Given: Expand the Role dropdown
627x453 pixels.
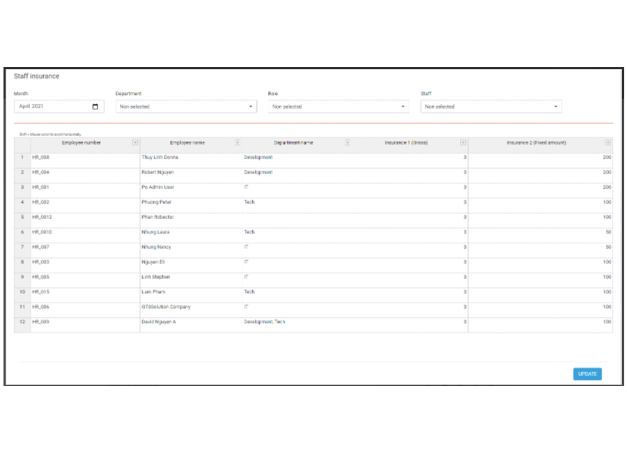Looking at the screenshot, I should [x=339, y=107].
